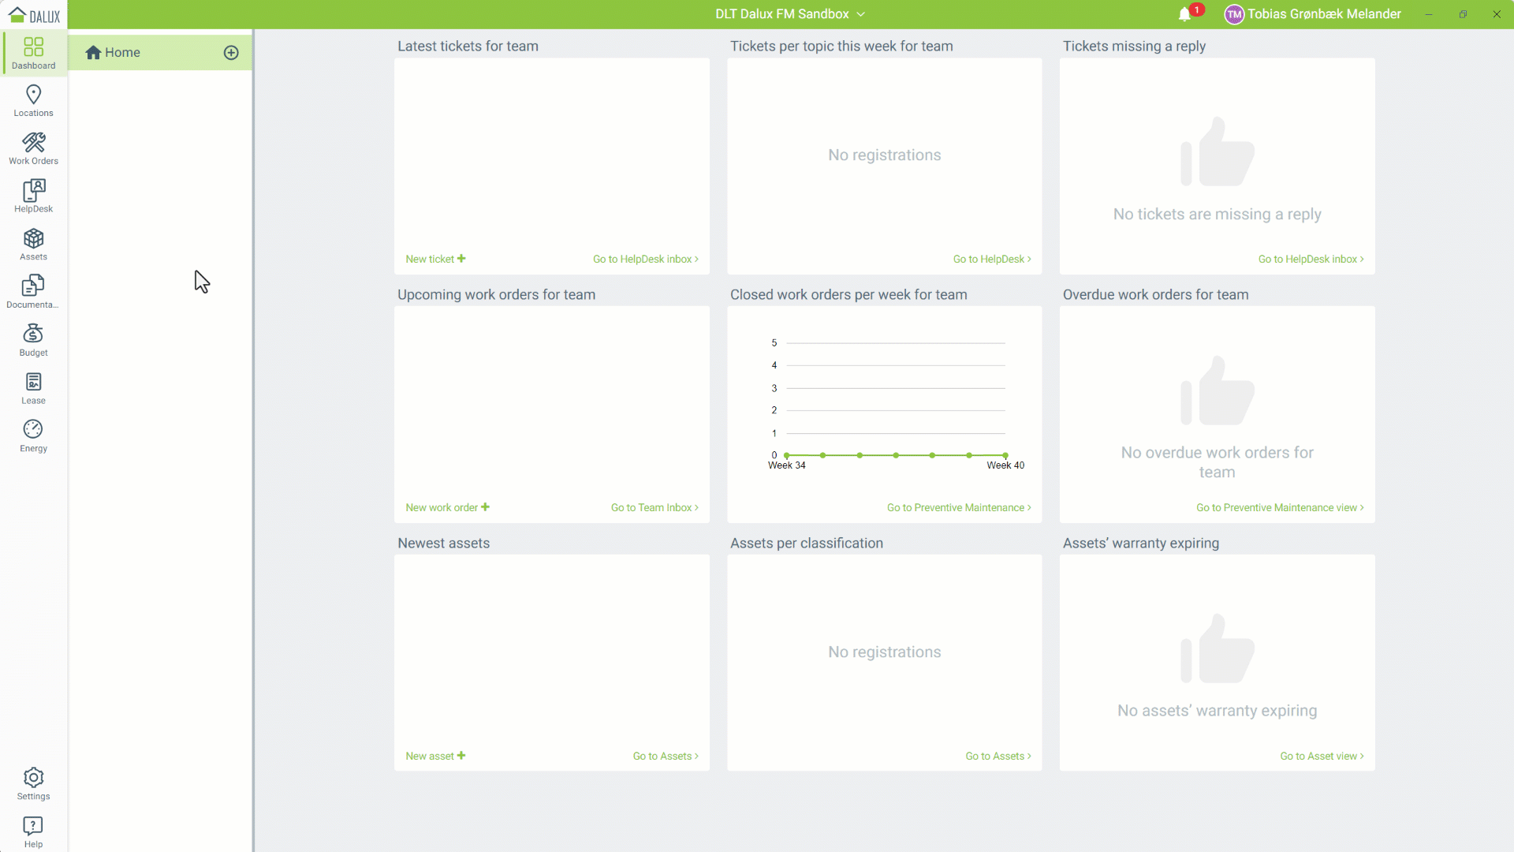Add a new dashboard with plus icon
The image size is (1514, 852).
tap(231, 53)
